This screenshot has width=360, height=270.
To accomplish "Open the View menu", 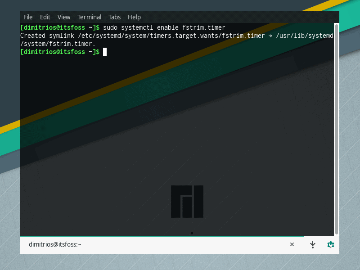I will (x=64, y=17).
